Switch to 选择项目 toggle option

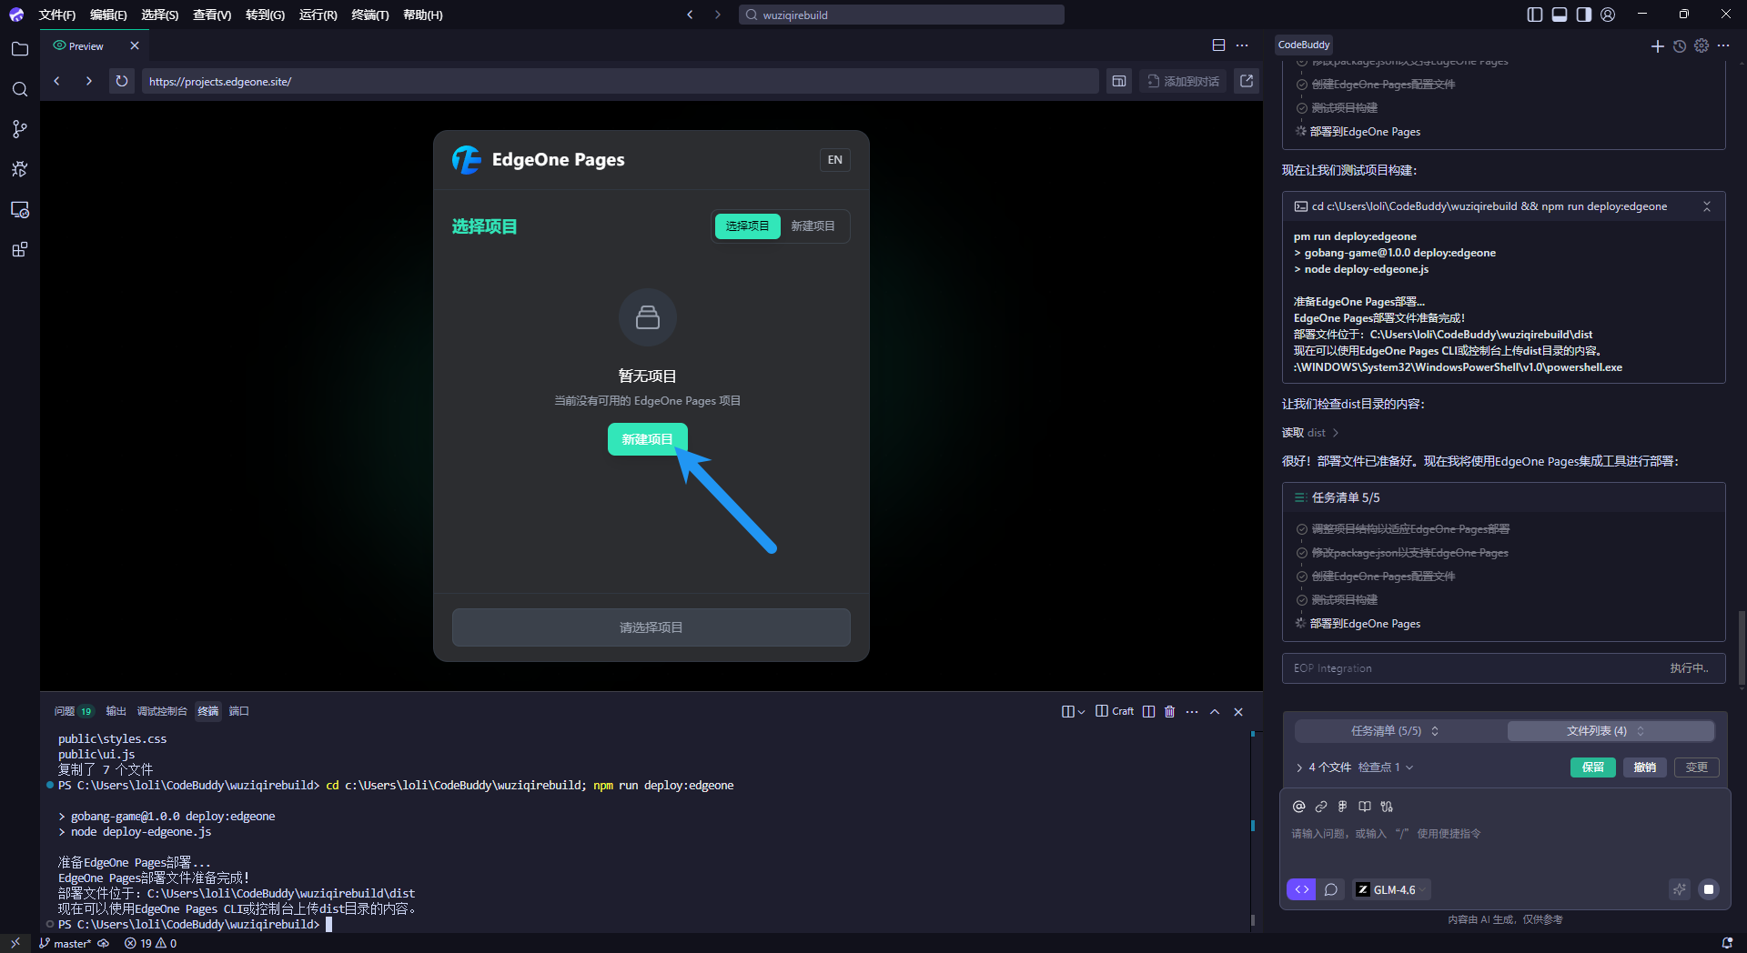coord(747,226)
